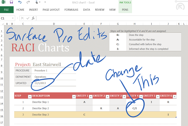
Task: Select column C header
Action: [x=23, y=24]
